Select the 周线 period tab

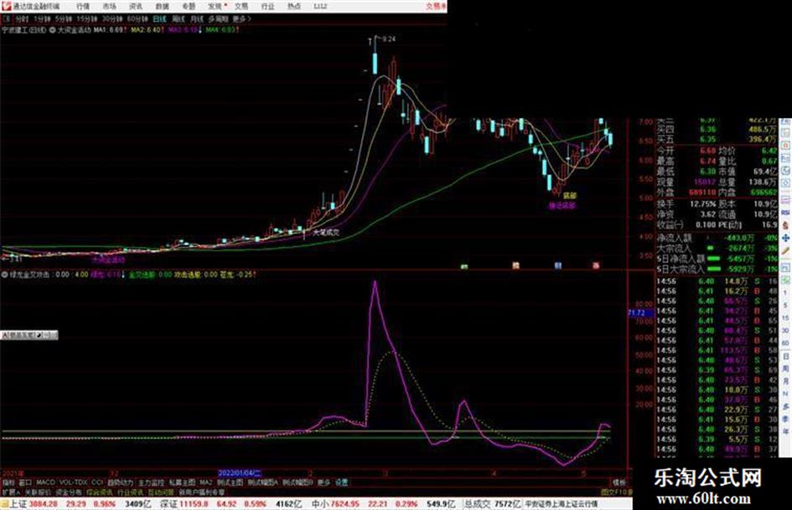coord(179,18)
